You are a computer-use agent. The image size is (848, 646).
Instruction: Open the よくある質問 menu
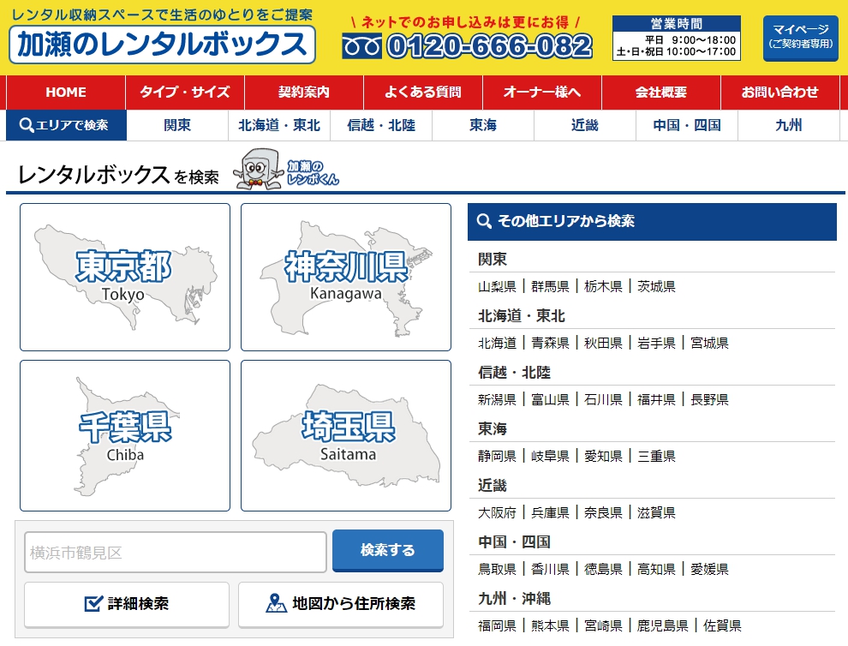click(423, 93)
